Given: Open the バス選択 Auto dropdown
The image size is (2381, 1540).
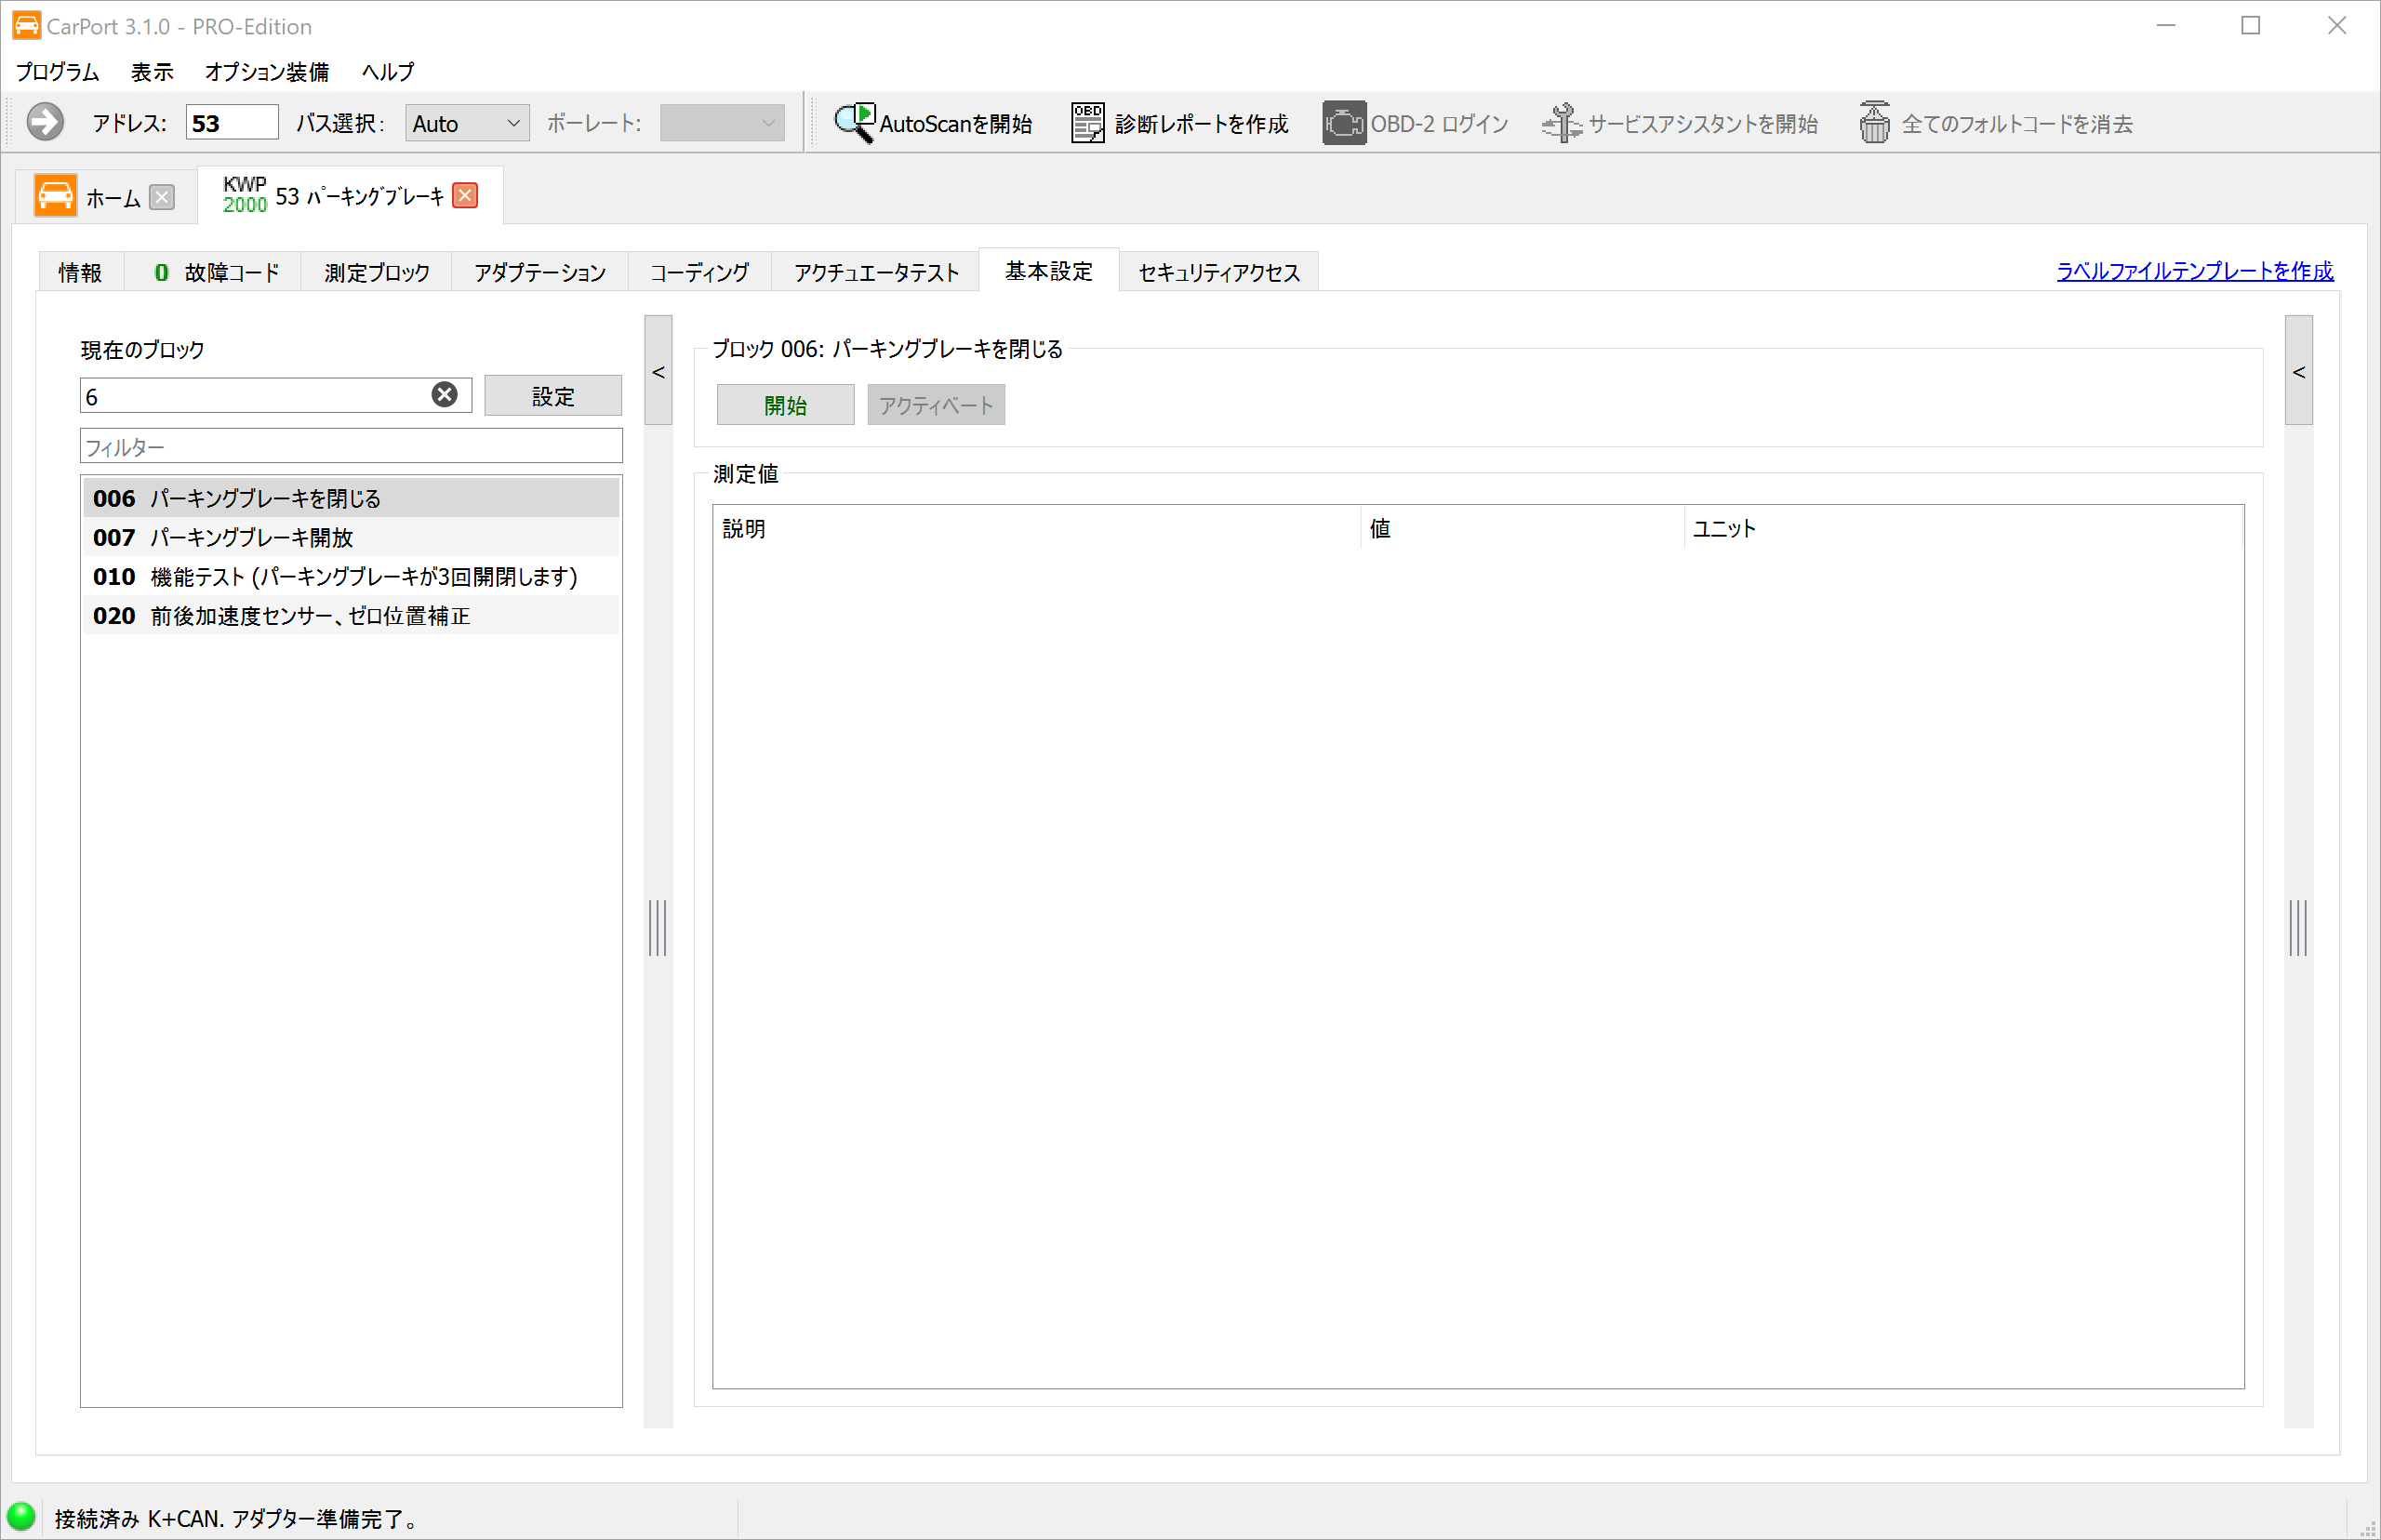Looking at the screenshot, I should [467, 123].
